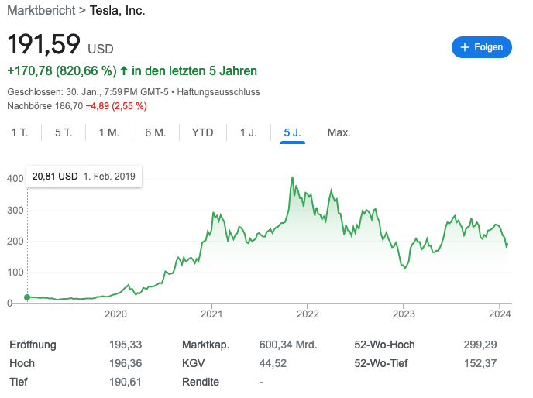Click the active 5 J. tab
This screenshot has width=533, height=398.
(x=292, y=132)
